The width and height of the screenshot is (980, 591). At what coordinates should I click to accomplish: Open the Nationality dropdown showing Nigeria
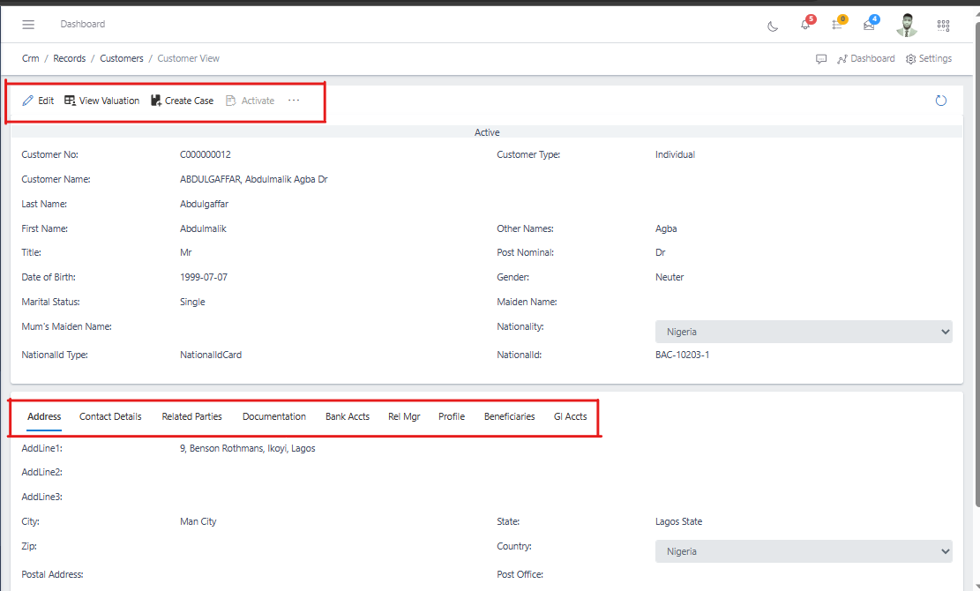(803, 331)
